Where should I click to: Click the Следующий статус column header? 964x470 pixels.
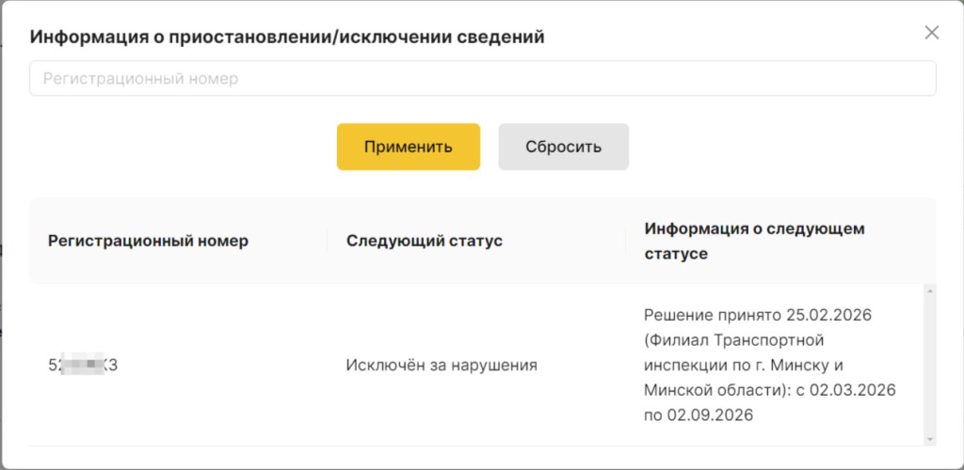[424, 241]
